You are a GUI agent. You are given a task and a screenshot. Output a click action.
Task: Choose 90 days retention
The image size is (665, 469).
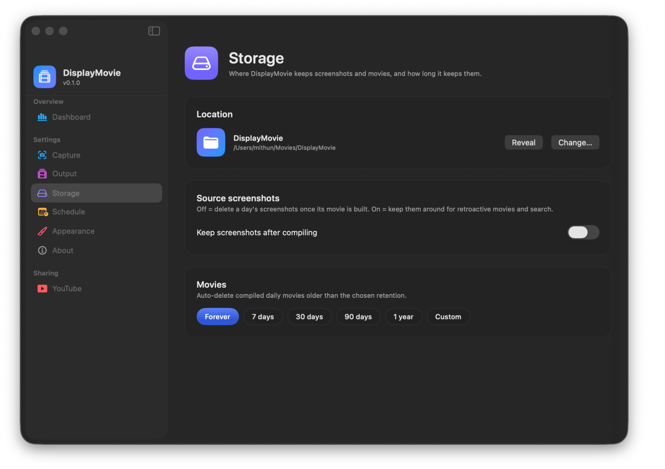pyautogui.click(x=358, y=317)
